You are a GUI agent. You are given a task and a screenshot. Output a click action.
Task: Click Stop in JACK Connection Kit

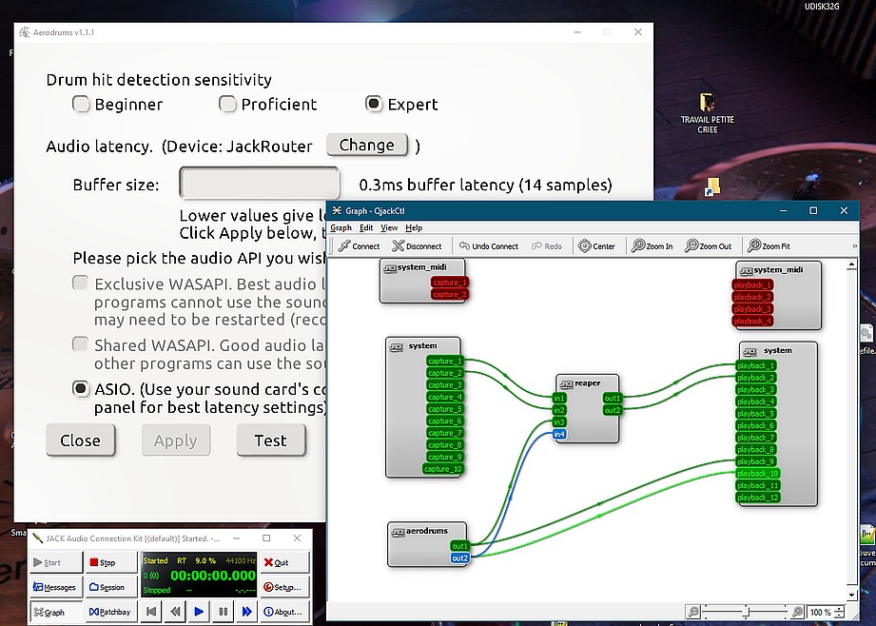click(111, 562)
